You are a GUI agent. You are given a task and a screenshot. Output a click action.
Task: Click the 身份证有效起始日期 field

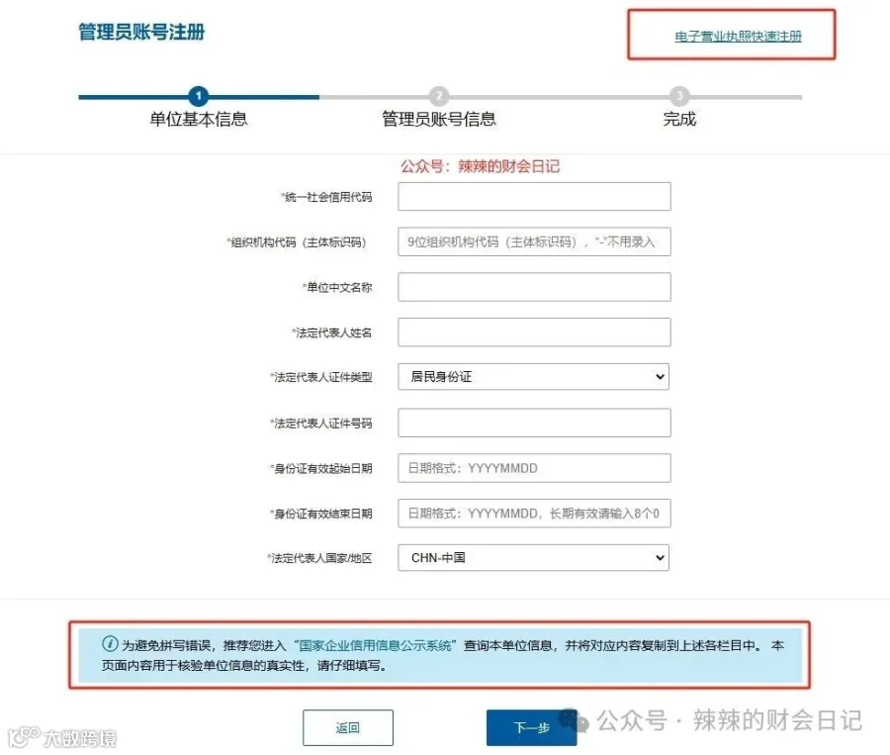coord(534,468)
